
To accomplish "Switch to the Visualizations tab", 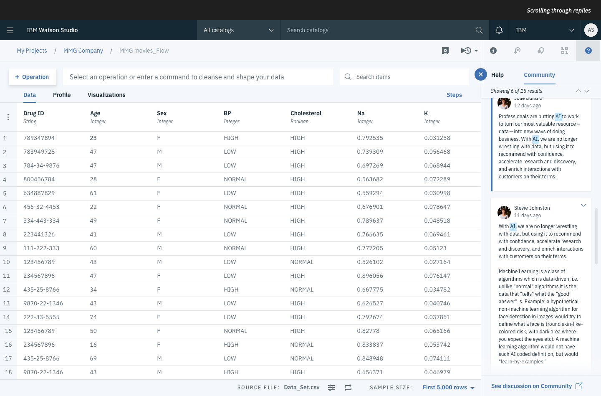I will click(x=106, y=95).
